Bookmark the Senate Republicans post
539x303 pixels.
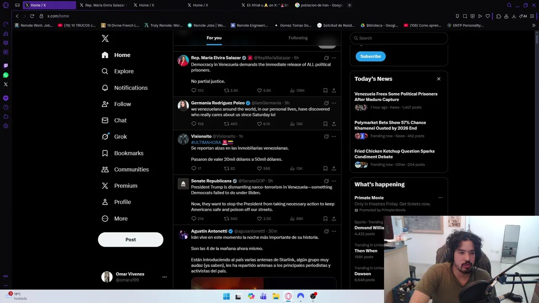tap(325, 219)
